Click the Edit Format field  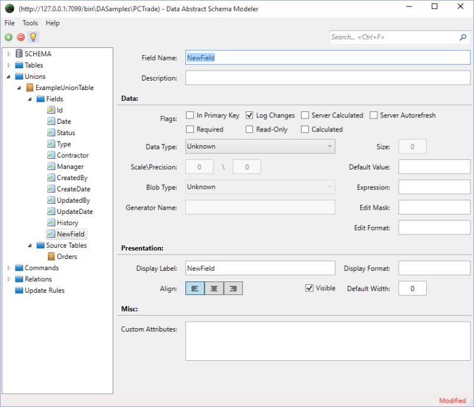point(434,227)
